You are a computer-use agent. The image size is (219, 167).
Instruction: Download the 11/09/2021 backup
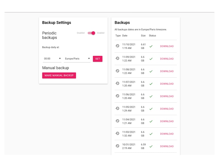[167, 59]
